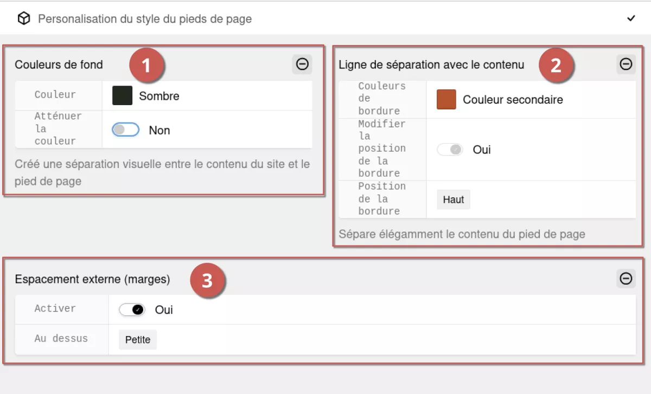Click the Sombre color name
Viewport: 651px width, 394px height.
pyautogui.click(x=159, y=96)
